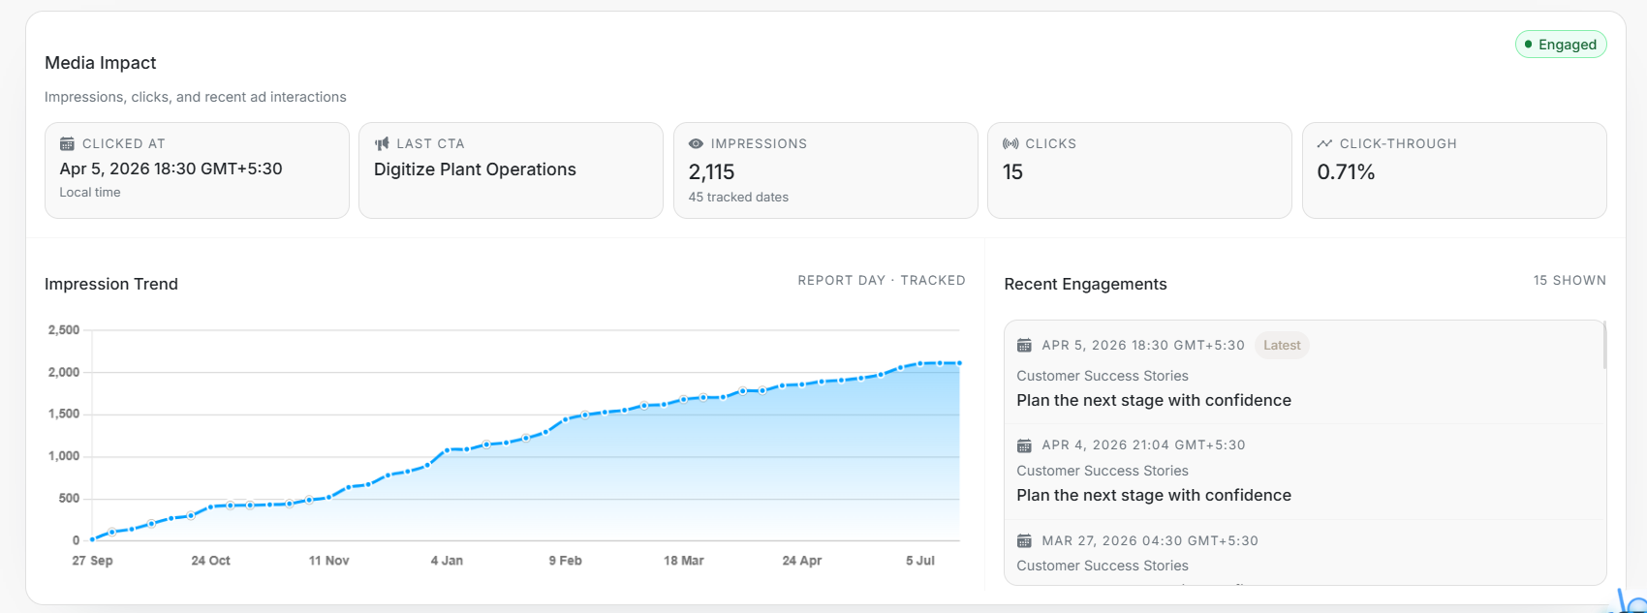Image resolution: width=1647 pixels, height=613 pixels.
Task: Click the first data point at 27 Sep
Action: pyautogui.click(x=92, y=539)
